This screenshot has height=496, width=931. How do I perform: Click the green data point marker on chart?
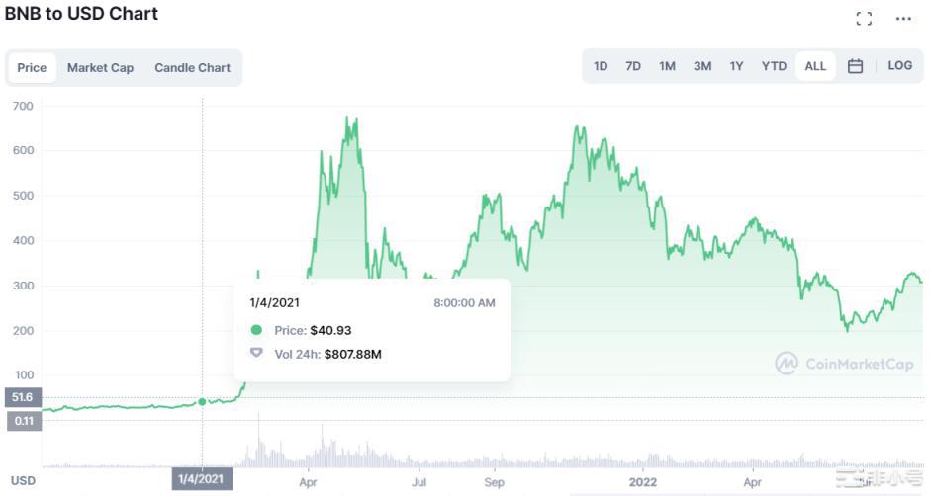coord(202,401)
